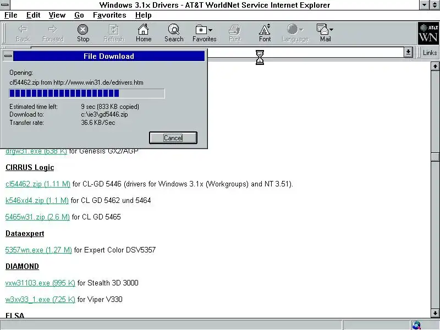Image resolution: width=440 pixels, height=330 pixels.
Task: Click the Dataexpert heading
Action: [25, 233]
